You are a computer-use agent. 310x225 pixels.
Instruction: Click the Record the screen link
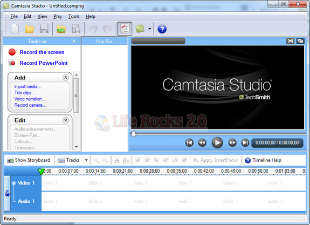click(x=42, y=52)
